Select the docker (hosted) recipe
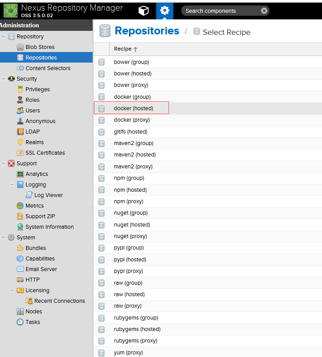This screenshot has width=322, height=357. (133, 108)
